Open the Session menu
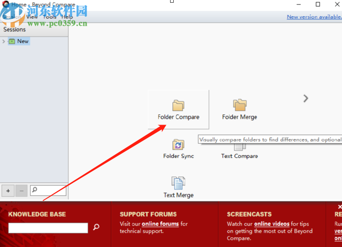Viewport: 342px width, 247px height. tap(12, 17)
